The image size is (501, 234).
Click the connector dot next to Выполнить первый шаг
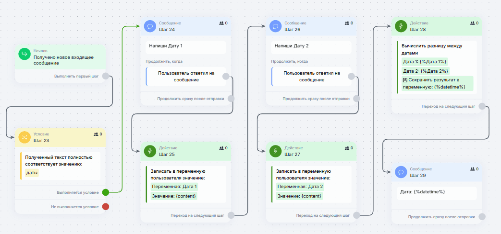(106, 76)
